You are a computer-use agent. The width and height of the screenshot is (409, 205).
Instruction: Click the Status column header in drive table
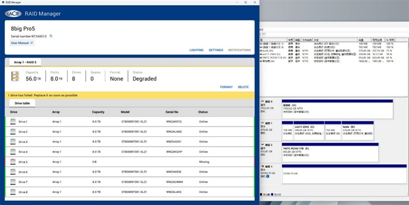tap(203, 112)
